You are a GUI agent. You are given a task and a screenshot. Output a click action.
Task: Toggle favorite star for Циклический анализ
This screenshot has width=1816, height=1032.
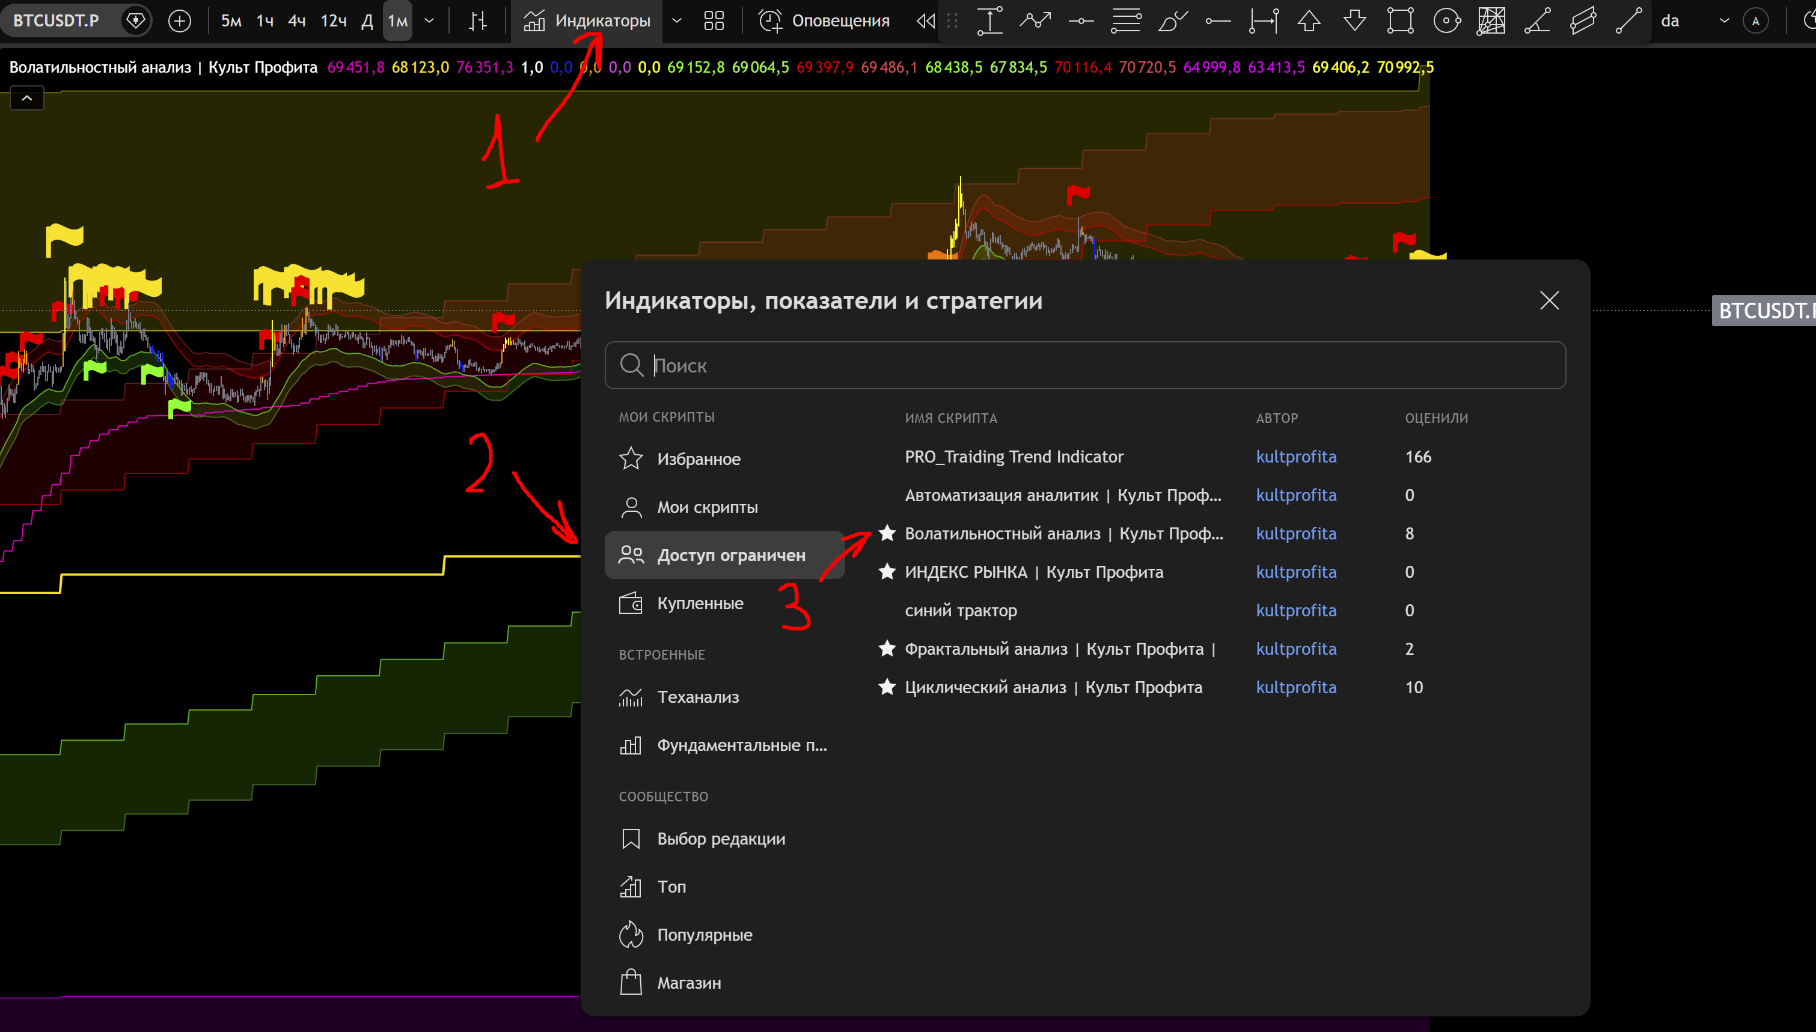[x=887, y=687]
